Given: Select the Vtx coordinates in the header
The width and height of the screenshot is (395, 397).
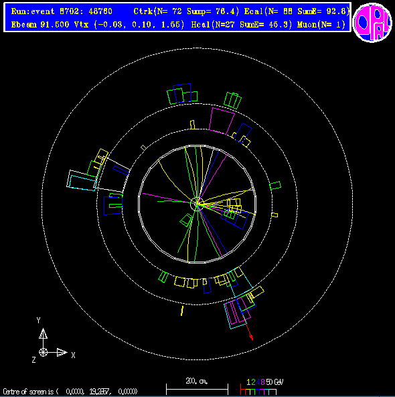Looking at the screenshot, I should 129,25.
